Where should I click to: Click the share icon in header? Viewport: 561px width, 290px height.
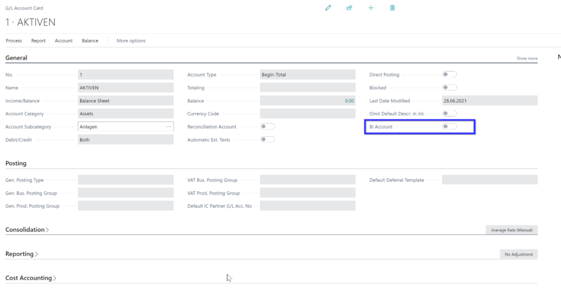(x=349, y=8)
